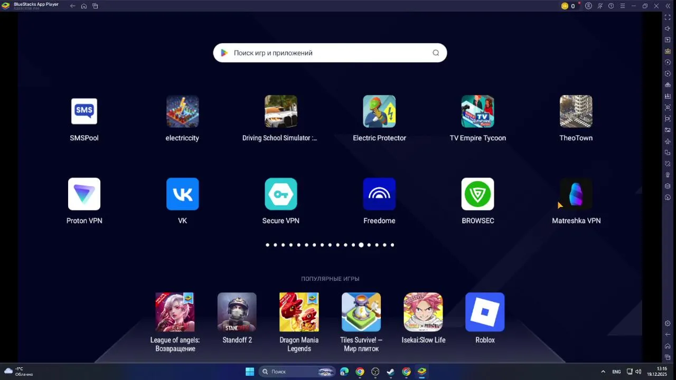The width and height of the screenshot is (676, 380).
Task: Jump to the last page dot
Action: (392, 245)
